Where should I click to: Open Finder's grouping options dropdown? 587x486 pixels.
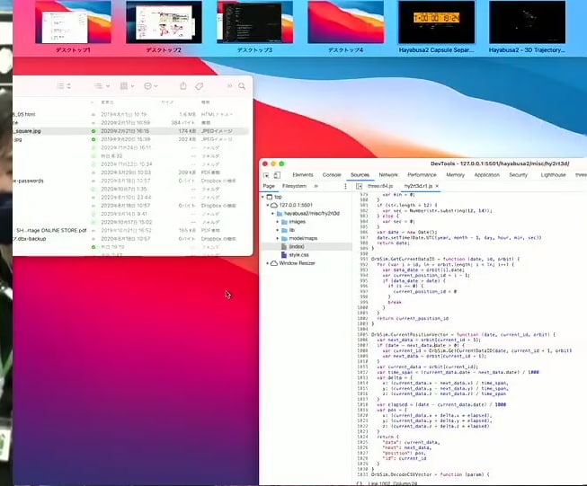pyautogui.click(x=102, y=86)
